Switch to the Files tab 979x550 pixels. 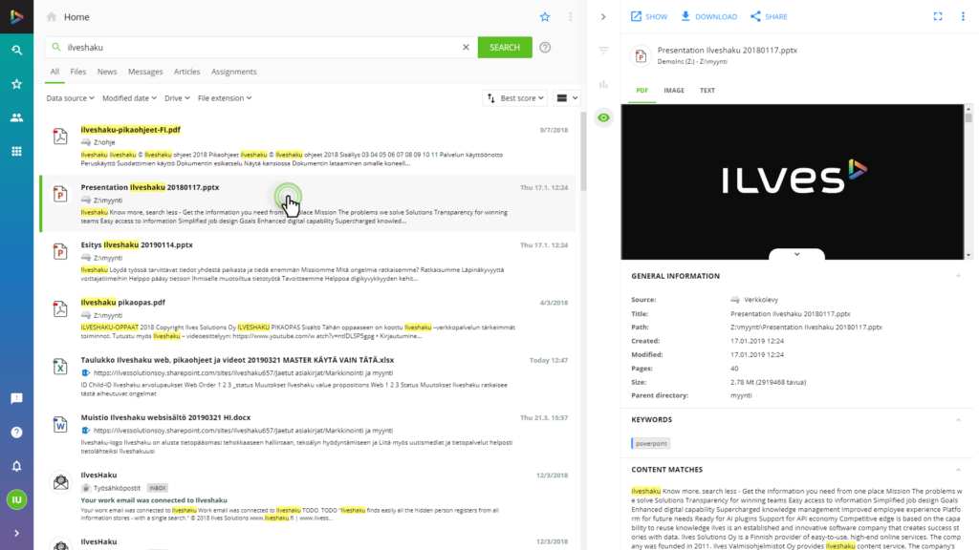point(78,72)
